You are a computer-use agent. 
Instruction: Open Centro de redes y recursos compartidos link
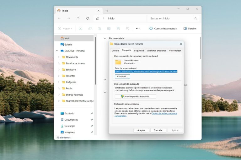pos(146,115)
